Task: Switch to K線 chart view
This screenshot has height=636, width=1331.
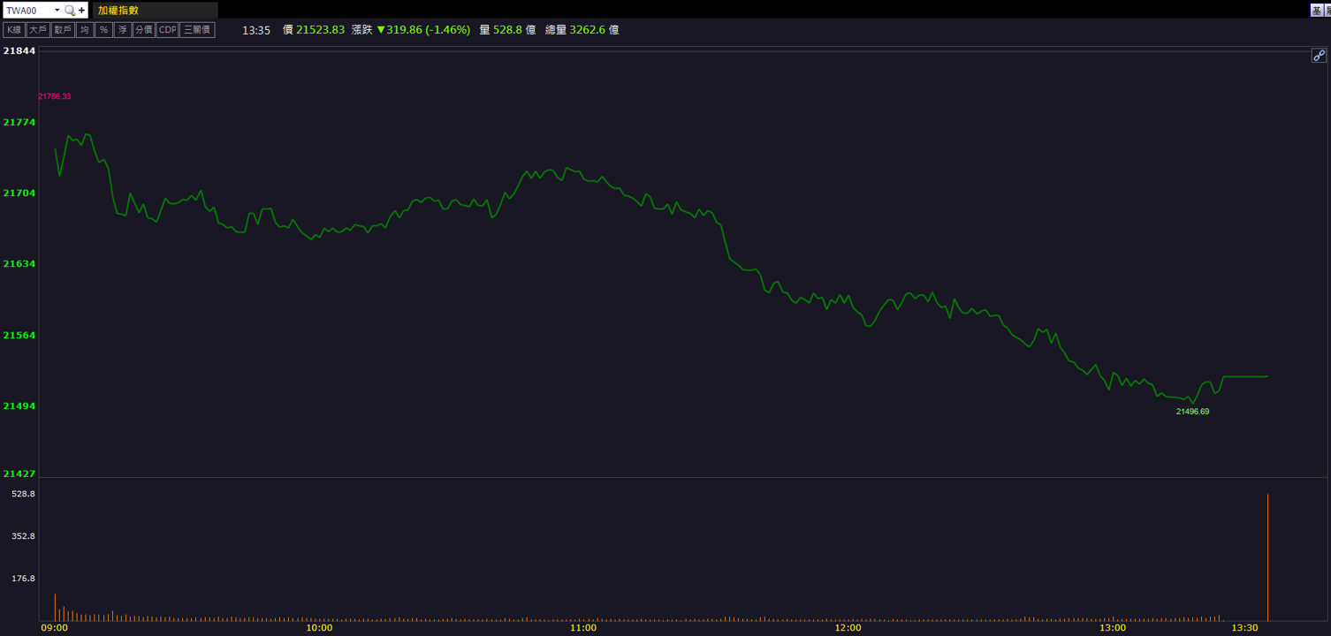Action: coord(14,30)
